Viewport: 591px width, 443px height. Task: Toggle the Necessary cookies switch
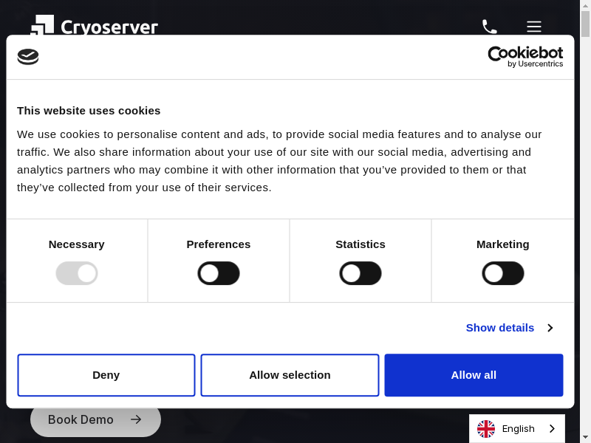tap(77, 273)
